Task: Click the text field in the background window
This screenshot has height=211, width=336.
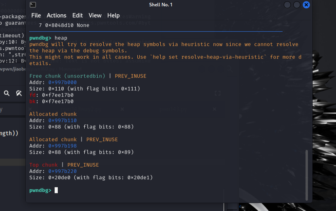Action: tap(12, 110)
